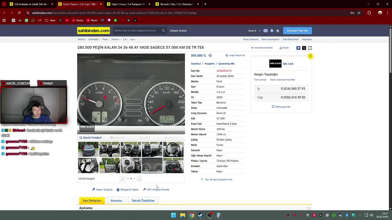Share listing by email icon
The image size is (392, 220).
click(x=310, y=48)
